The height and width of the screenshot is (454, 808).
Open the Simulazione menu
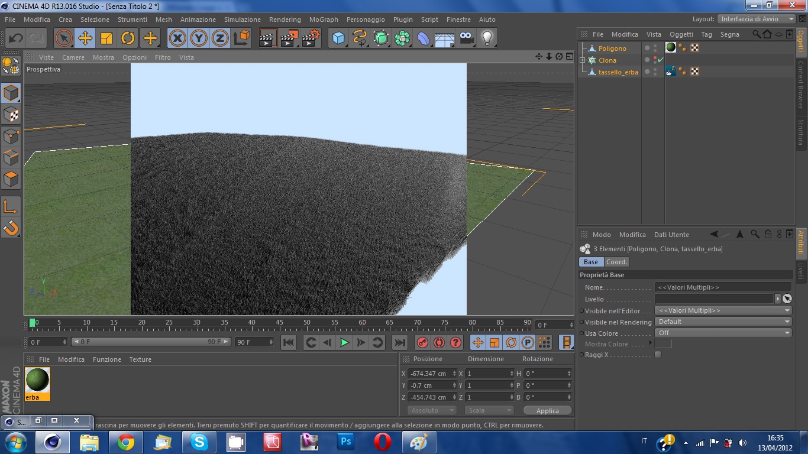(x=243, y=20)
